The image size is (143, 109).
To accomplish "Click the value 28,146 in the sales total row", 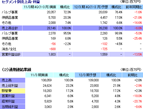I will 51,28.
